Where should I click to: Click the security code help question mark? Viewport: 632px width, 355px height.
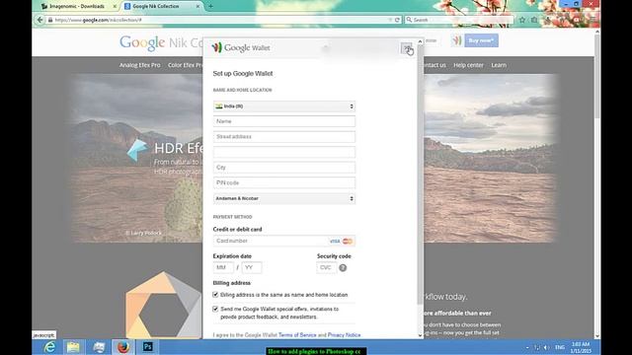(x=343, y=267)
